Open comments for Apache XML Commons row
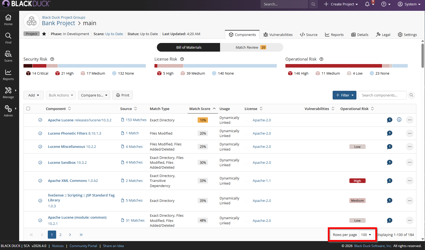This screenshot has width=425, height=250. coord(390,181)
